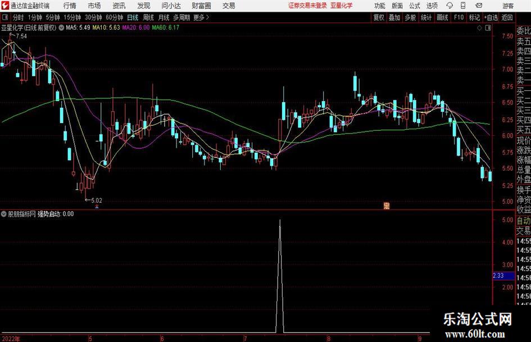
Task: Click the 游客 guest account label
Action: [507, 6]
